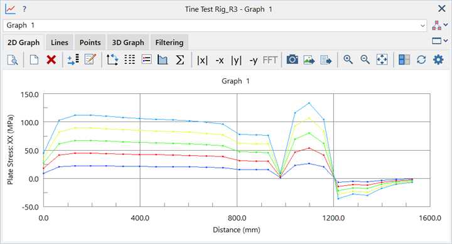Zoom in with magnifier plus

pos(348,60)
